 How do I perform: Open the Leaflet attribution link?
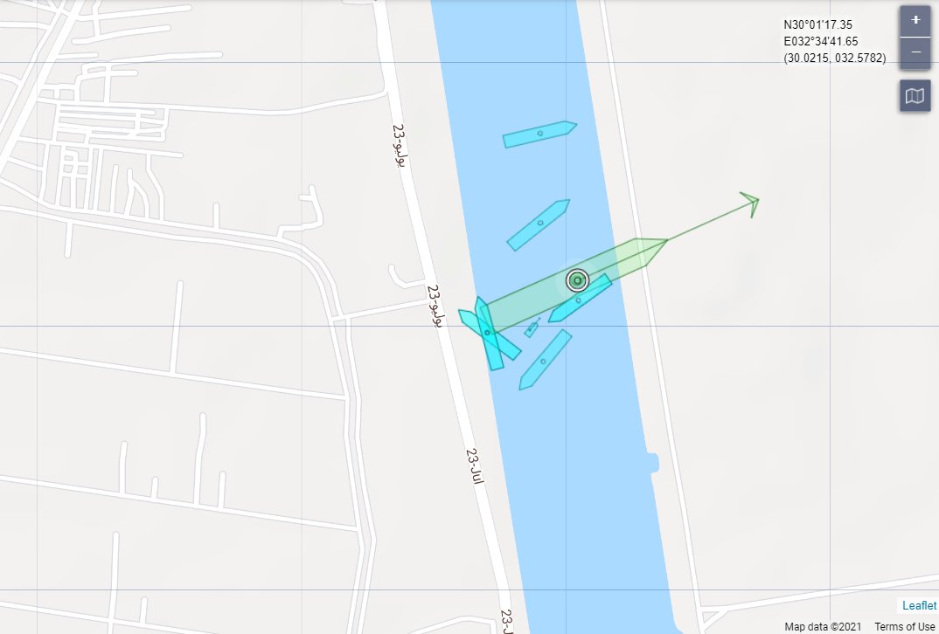click(919, 605)
